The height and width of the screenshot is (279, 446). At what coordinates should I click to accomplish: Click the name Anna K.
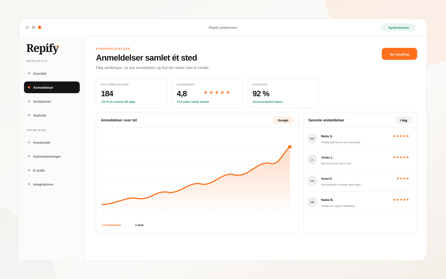(327, 179)
